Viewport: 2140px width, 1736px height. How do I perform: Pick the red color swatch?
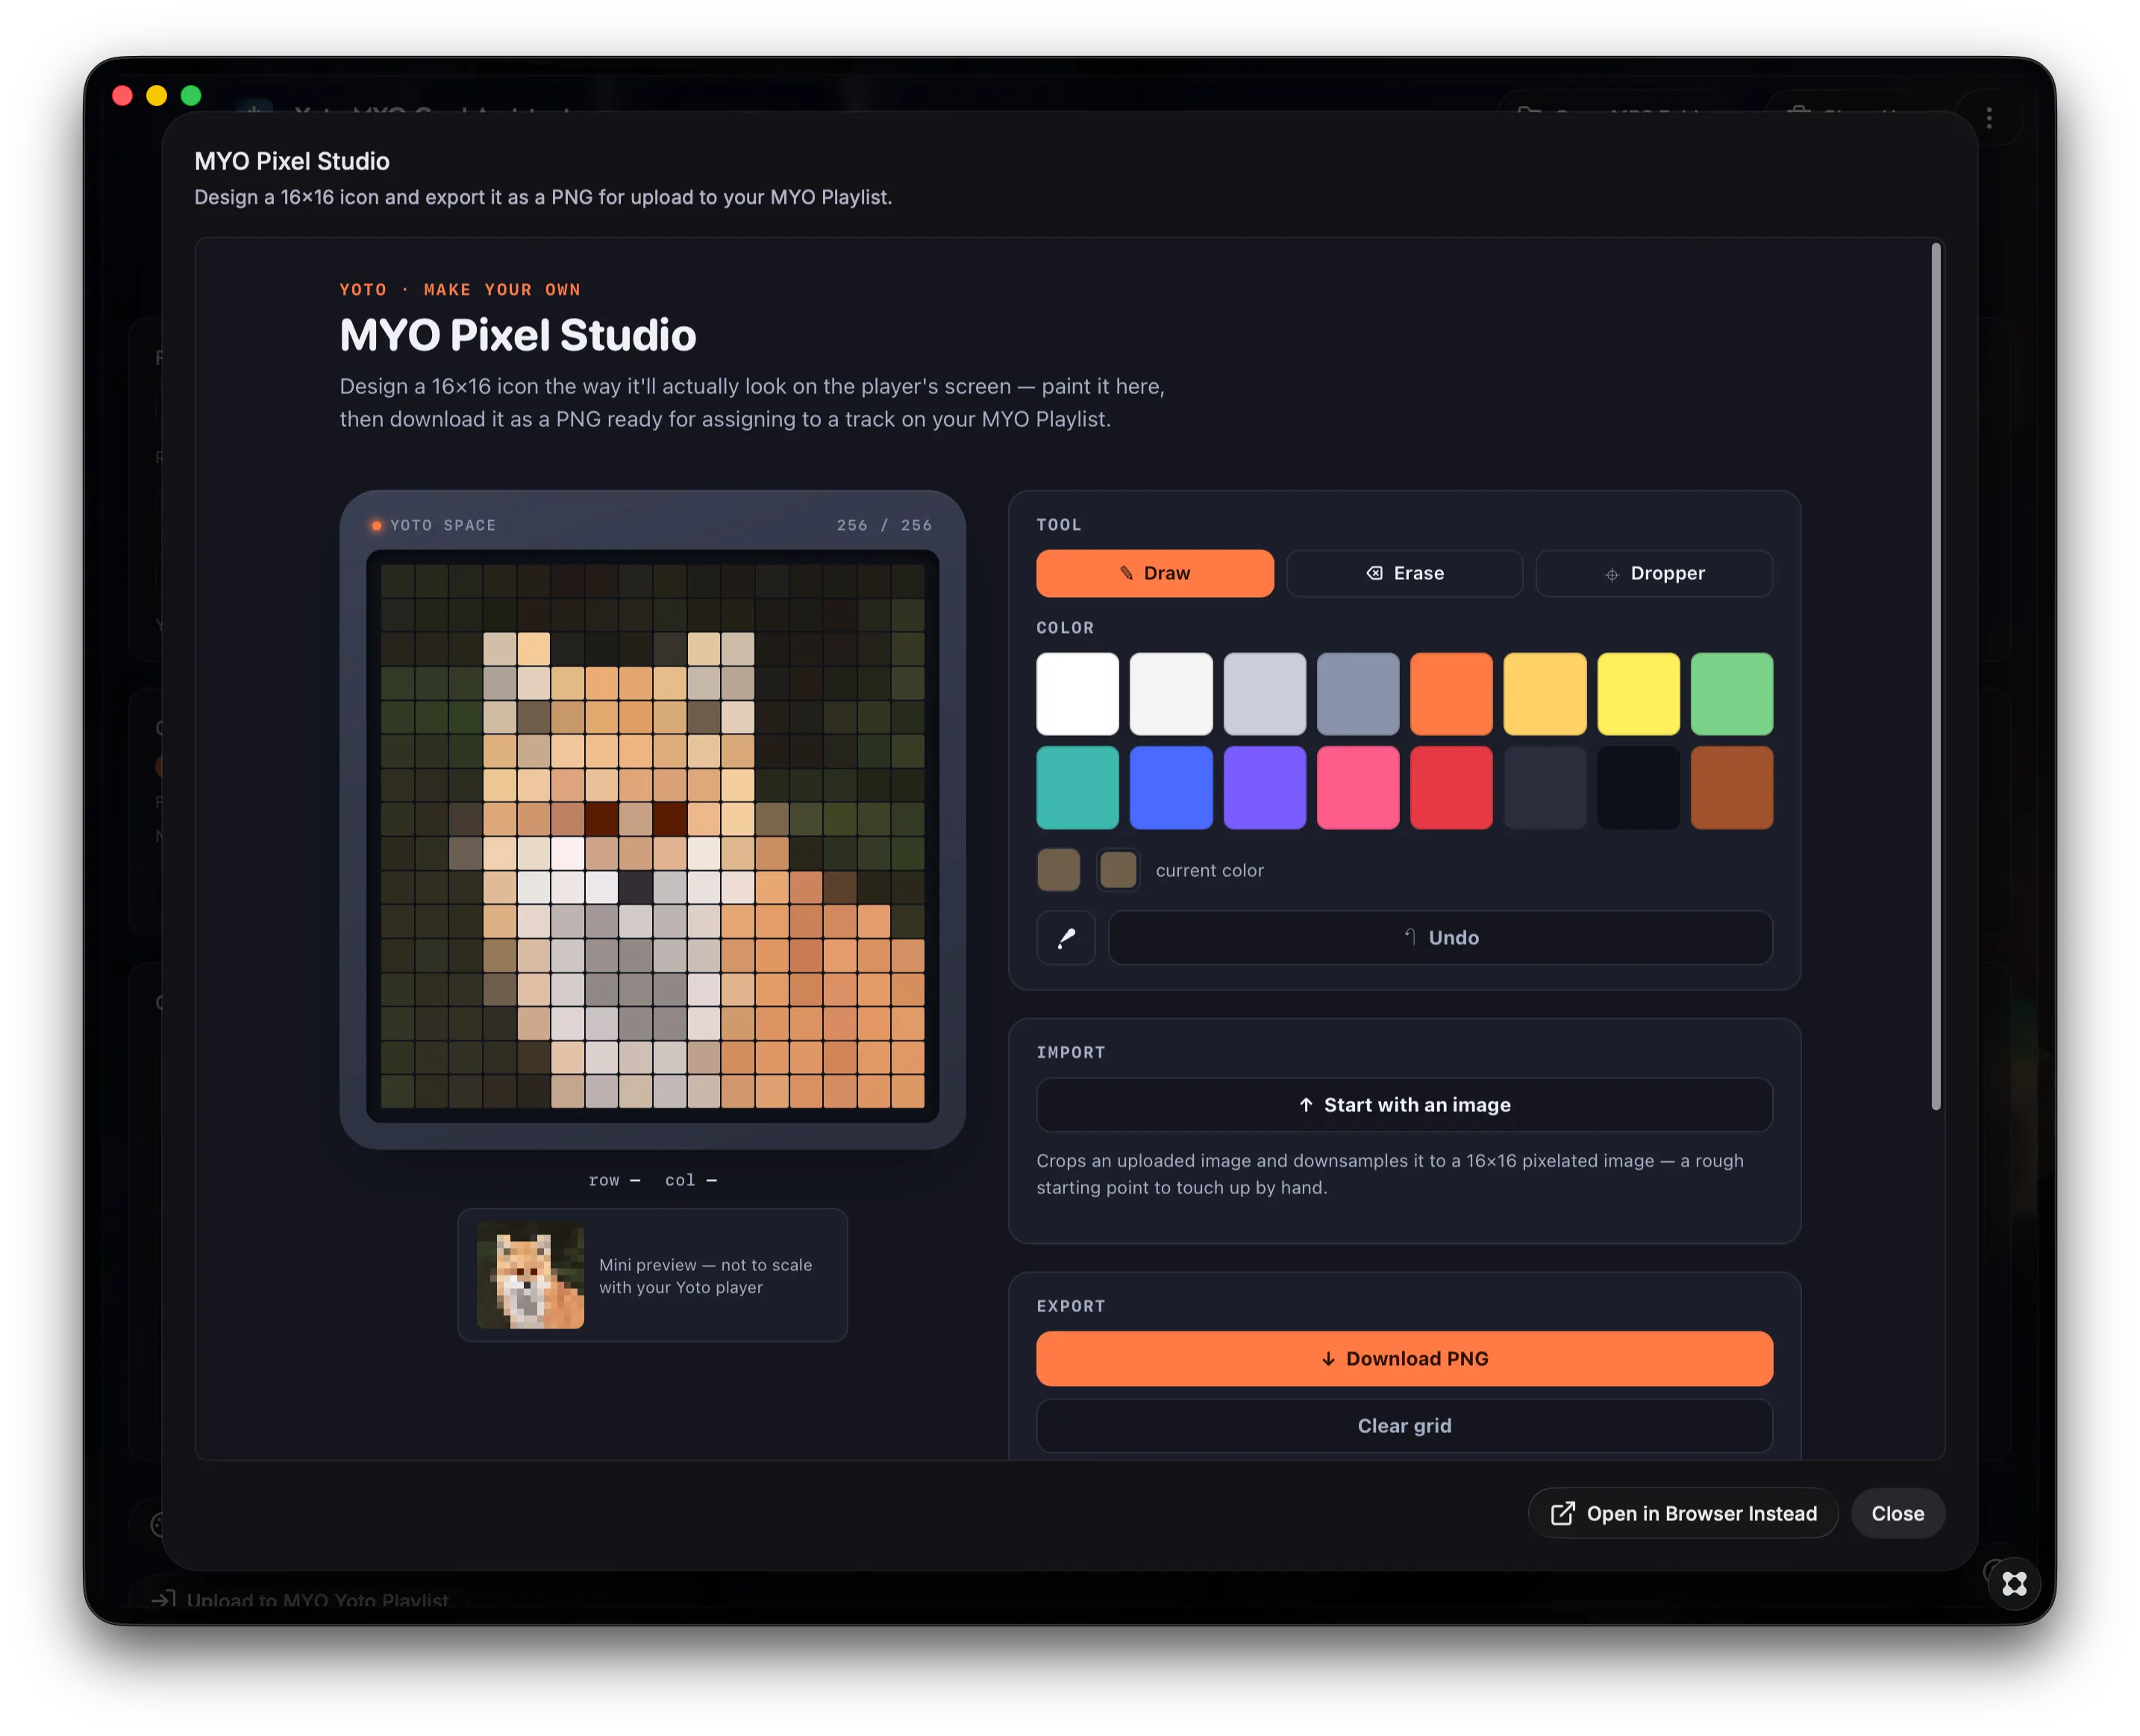point(1451,787)
